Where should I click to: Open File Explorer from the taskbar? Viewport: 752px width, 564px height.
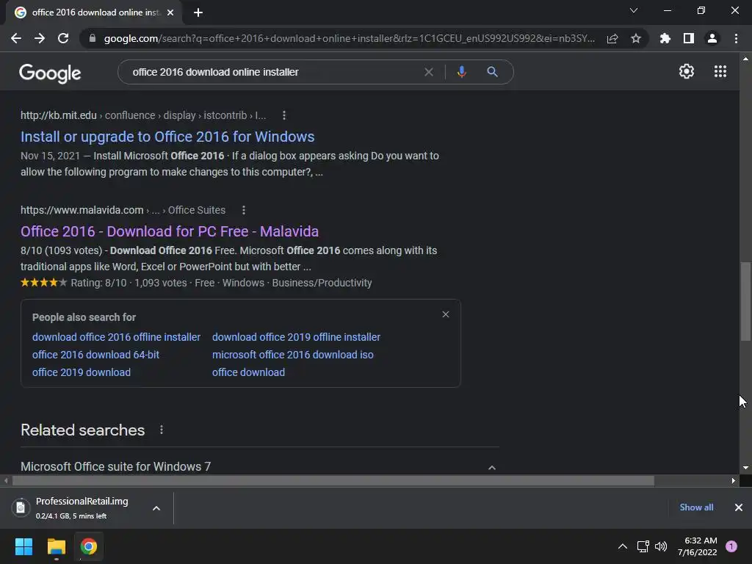coord(56,546)
